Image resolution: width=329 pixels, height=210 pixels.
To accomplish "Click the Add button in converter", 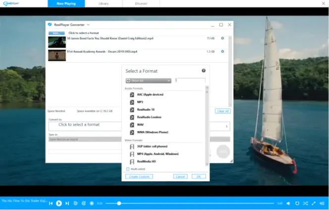I will click(x=56, y=33).
